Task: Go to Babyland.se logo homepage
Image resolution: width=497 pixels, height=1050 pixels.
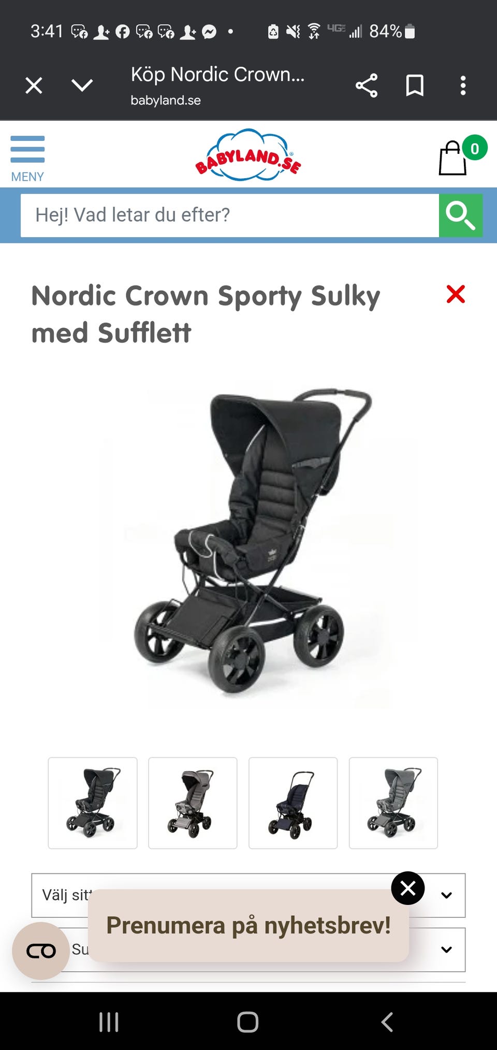Action: point(248,155)
